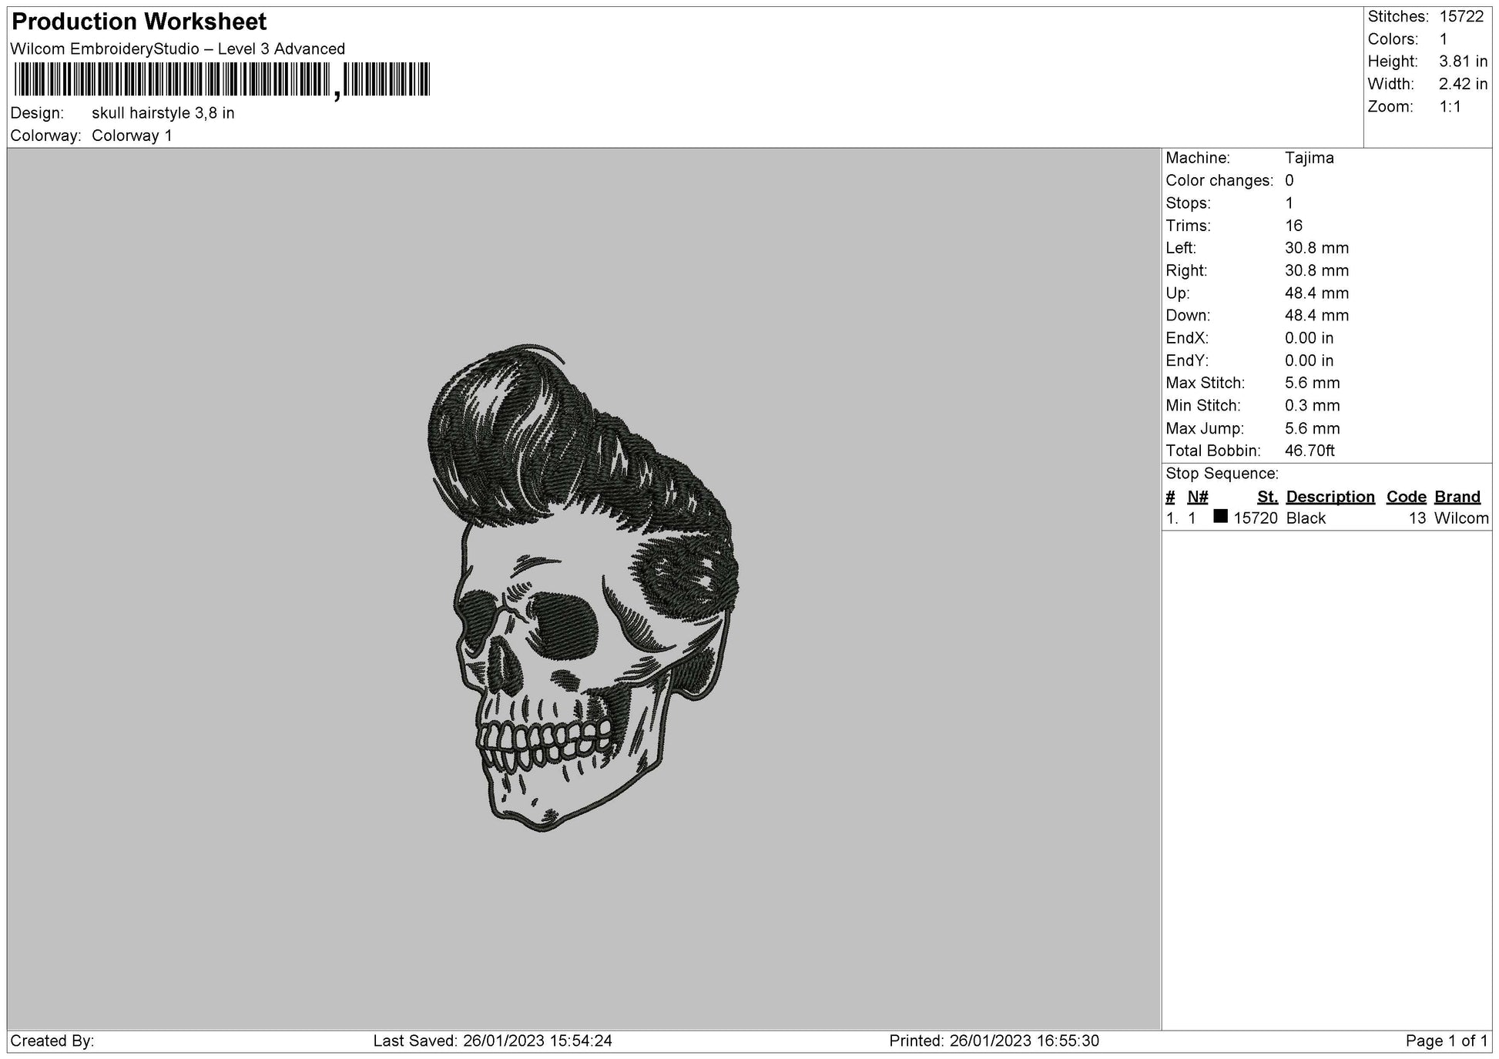Screen dimensions: 1499x1059
Task: Click the Description column header
Action: point(1330,497)
